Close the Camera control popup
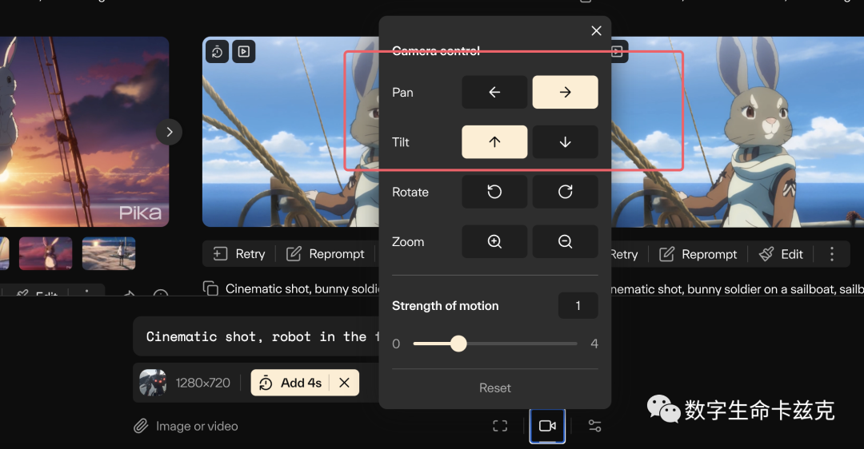The height and width of the screenshot is (449, 864). 596,31
